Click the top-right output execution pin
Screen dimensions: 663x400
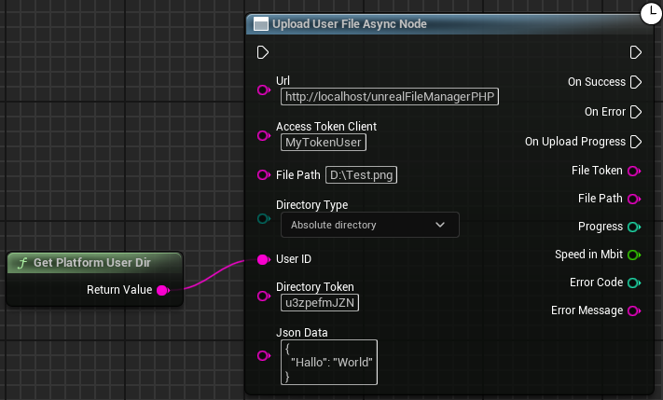pos(636,52)
